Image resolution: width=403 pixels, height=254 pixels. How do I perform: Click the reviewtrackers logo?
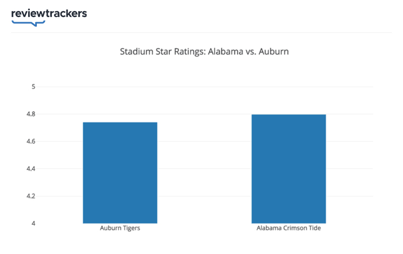pyautogui.click(x=49, y=14)
